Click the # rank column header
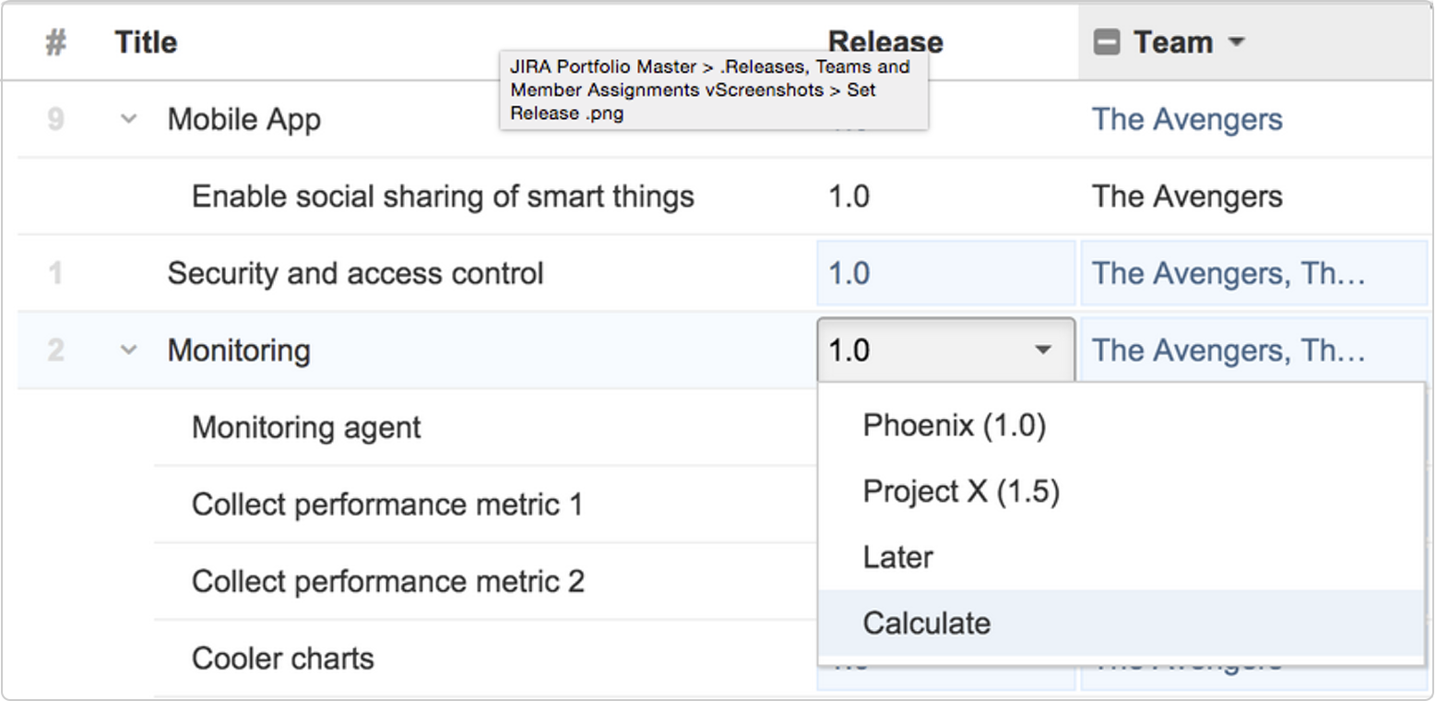This screenshot has height=701, width=1448. 56,42
